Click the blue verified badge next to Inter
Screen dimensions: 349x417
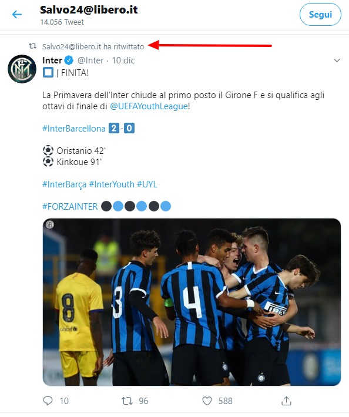(69, 60)
